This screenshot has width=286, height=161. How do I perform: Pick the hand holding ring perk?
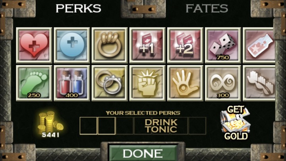[110, 45]
